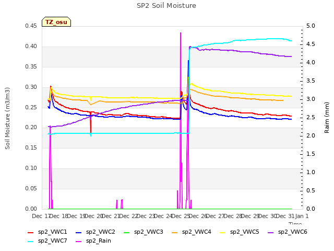The width and height of the screenshot is (334, 251).
Task: Click the 0.0 right axis tick label
Action: (311, 209)
